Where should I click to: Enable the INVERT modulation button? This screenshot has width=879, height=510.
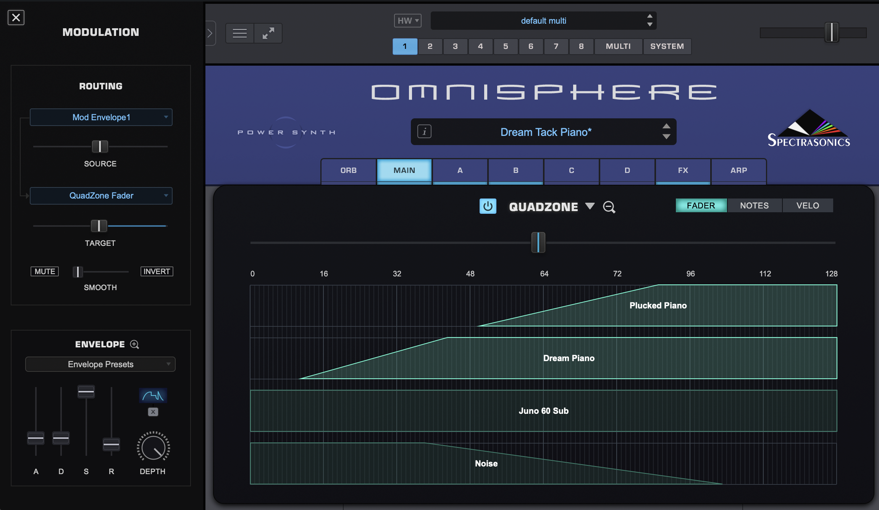(x=157, y=271)
